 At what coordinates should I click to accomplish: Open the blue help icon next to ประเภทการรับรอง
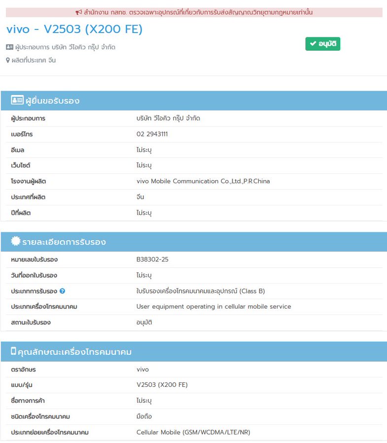tap(62, 291)
